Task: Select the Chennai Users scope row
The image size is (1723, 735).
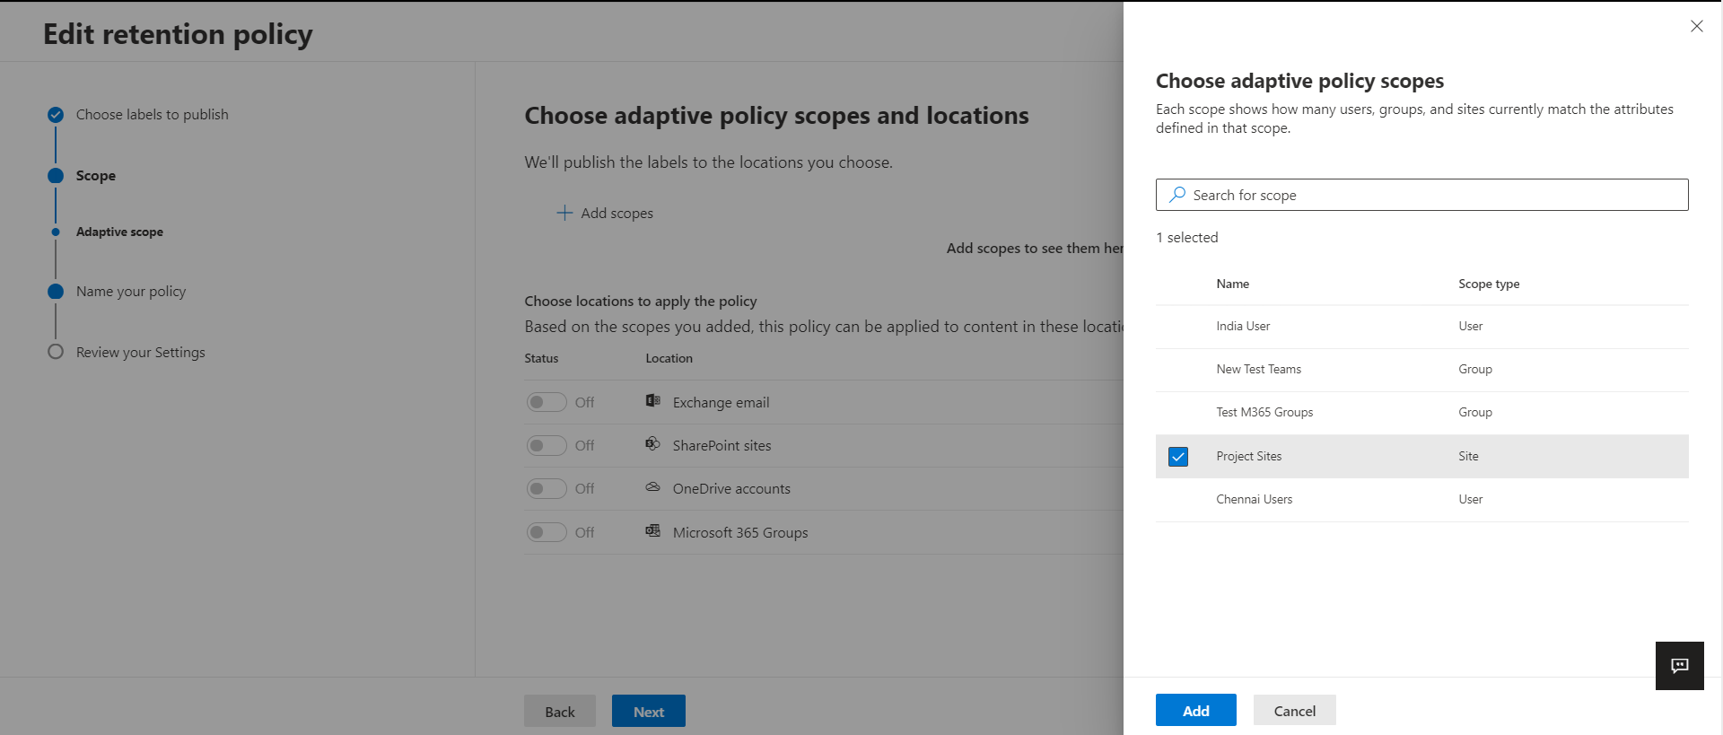Action: (1421, 500)
